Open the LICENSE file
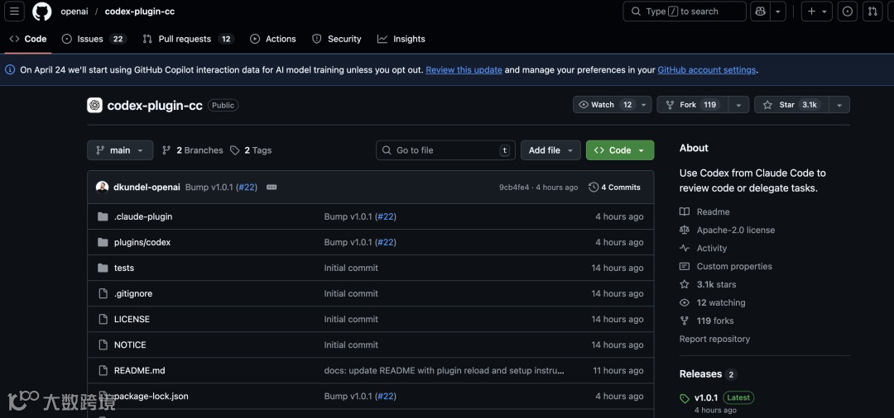The width and height of the screenshot is (894, 418). [132, 319]
